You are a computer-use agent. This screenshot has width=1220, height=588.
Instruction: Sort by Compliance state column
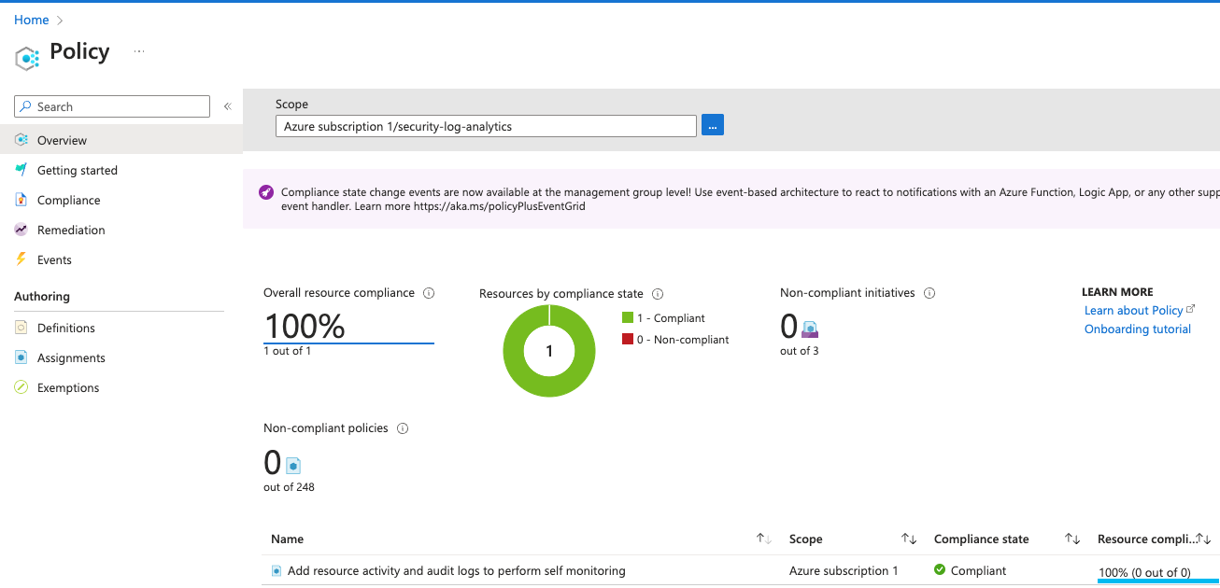coord(1072,539)
